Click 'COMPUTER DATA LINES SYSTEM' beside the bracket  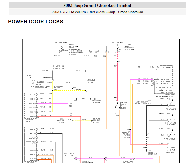coord(91,81)
